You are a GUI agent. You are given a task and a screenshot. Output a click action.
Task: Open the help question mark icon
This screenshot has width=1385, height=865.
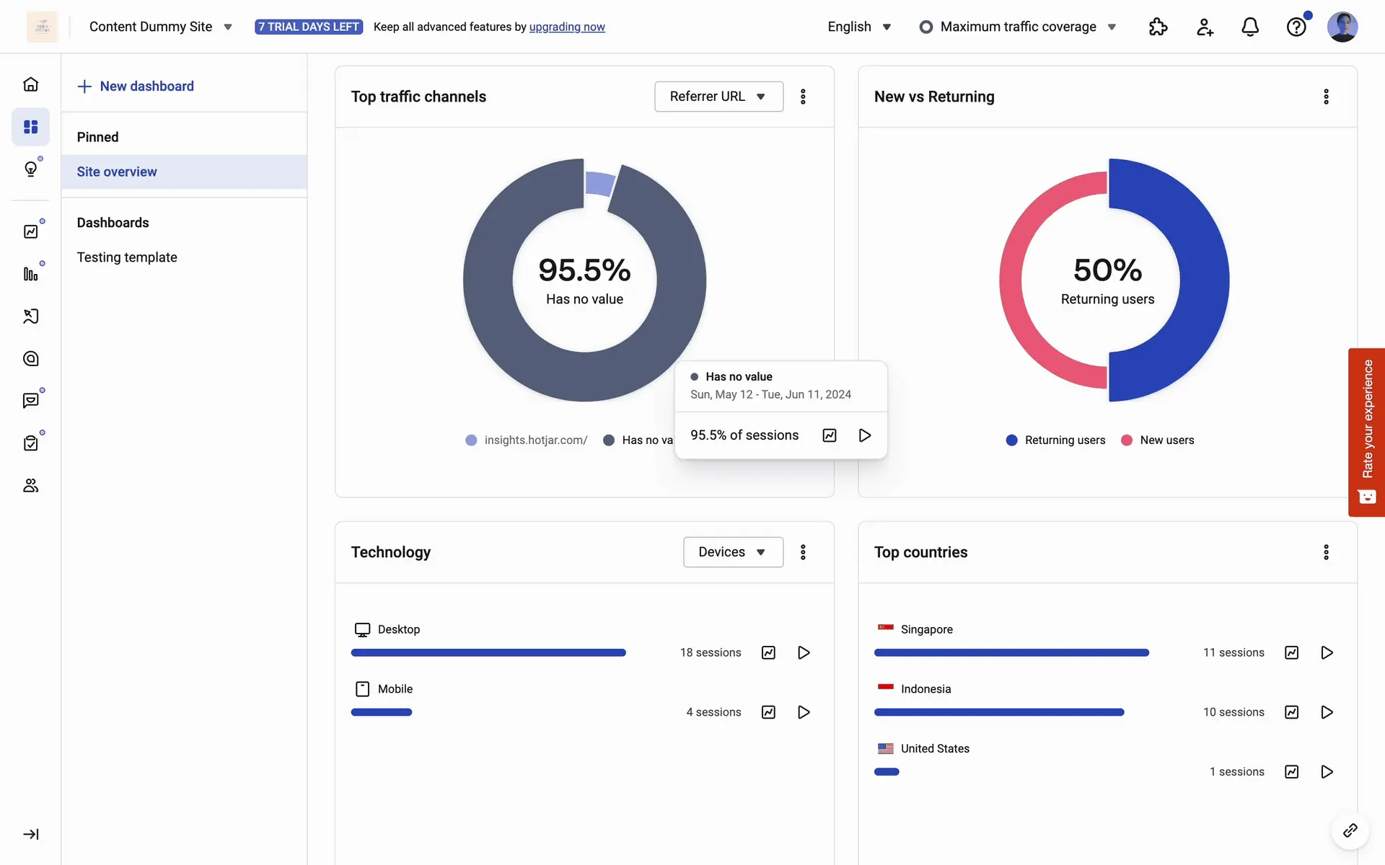1296,27
